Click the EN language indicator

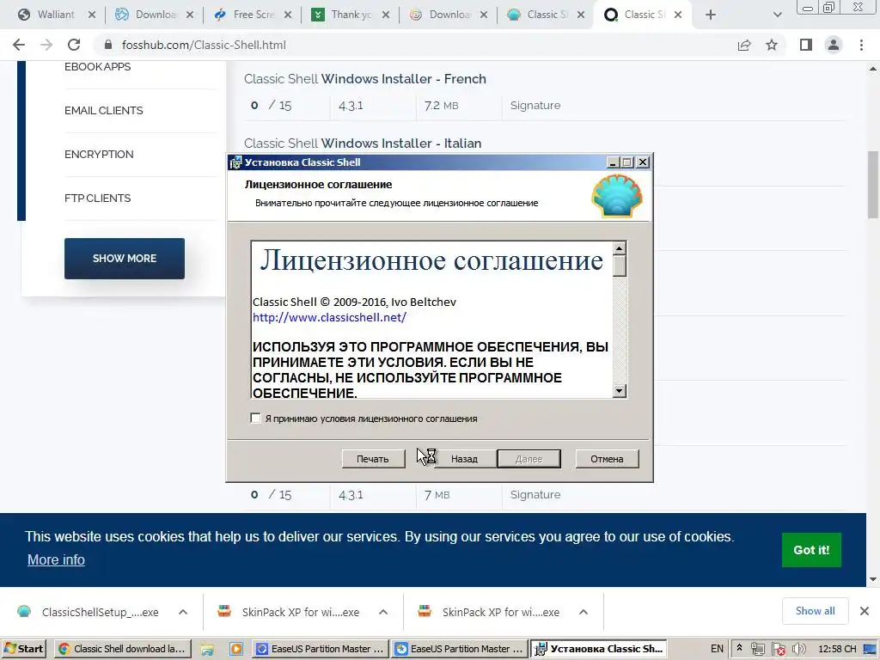[x=717, y=649]
